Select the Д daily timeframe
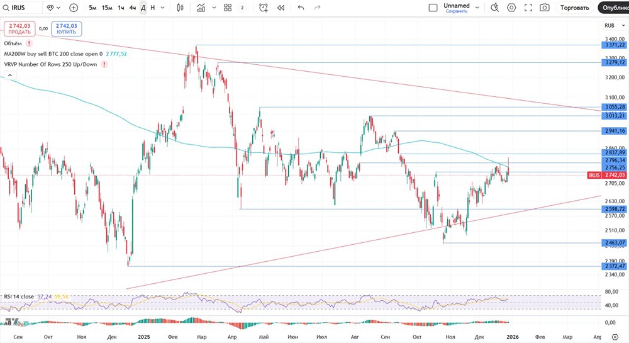Viewport: 629px width, 343px height. [143, 8]
